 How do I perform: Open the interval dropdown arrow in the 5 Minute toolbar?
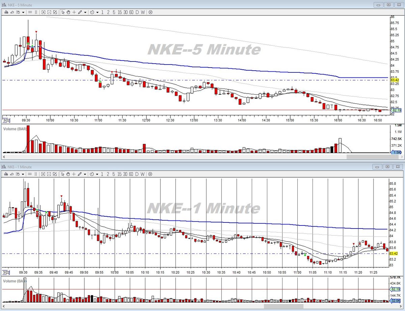coord(97,12)
